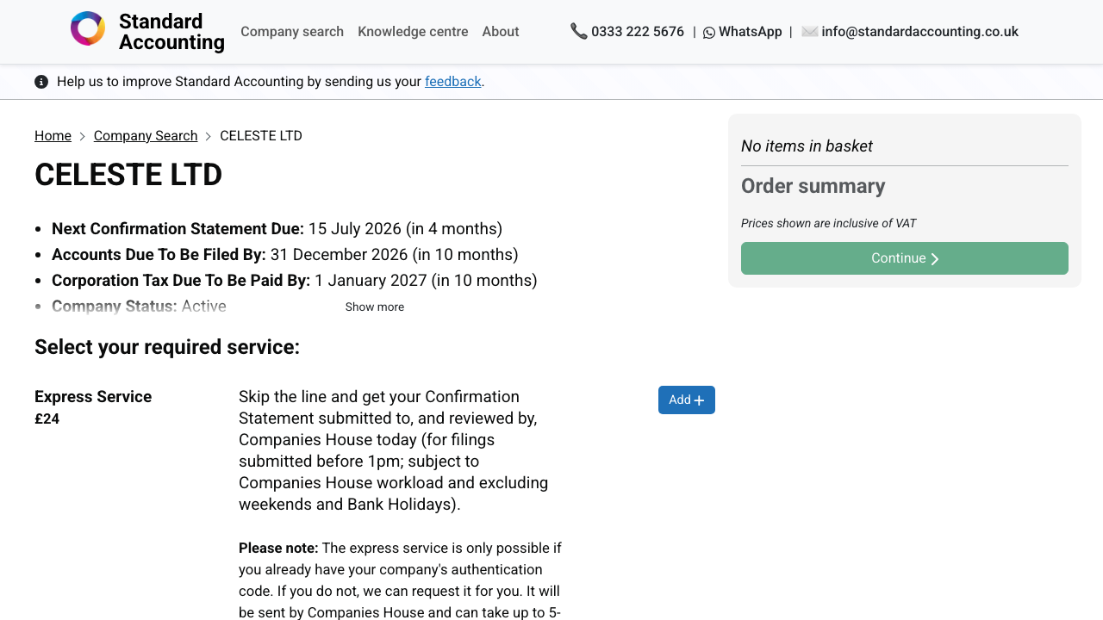Click the WhatsApp icon
The width and height of the screenshot is (1103, 620).
(x=709, y=33)
